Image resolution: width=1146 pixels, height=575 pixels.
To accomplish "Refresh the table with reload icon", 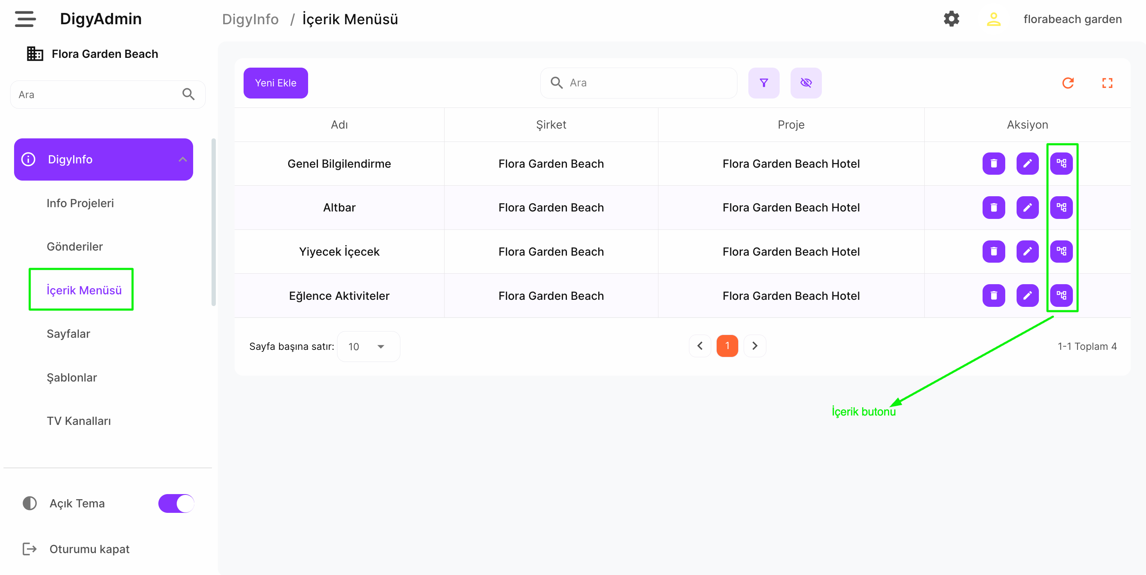I will point(1068,83).
